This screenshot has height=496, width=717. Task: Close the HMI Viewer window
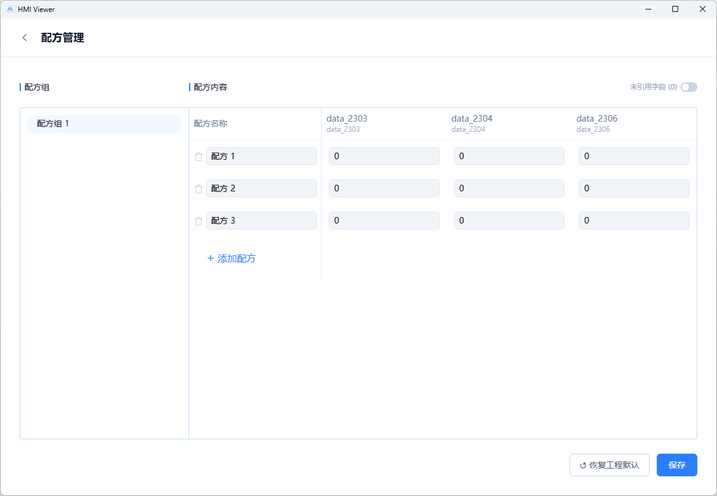[x=703, y=9]
